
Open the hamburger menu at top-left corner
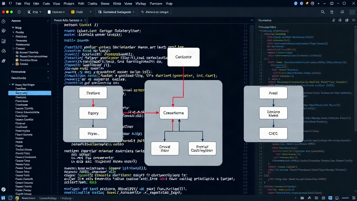coord(3,3)
